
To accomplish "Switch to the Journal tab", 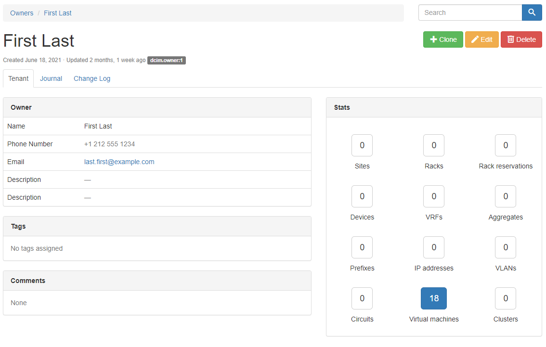I will (x=51, y=78).
